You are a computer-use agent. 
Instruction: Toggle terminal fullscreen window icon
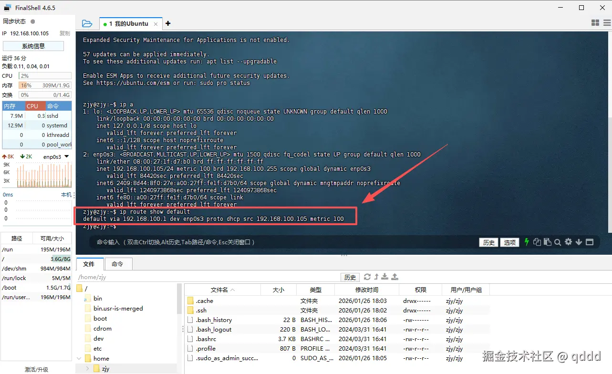point(590,242)
